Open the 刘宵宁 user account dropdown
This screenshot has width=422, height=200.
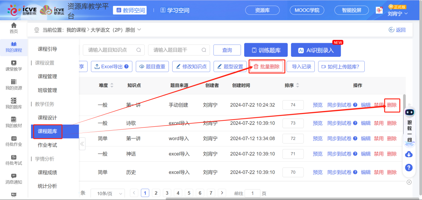(x=397, y=14)
